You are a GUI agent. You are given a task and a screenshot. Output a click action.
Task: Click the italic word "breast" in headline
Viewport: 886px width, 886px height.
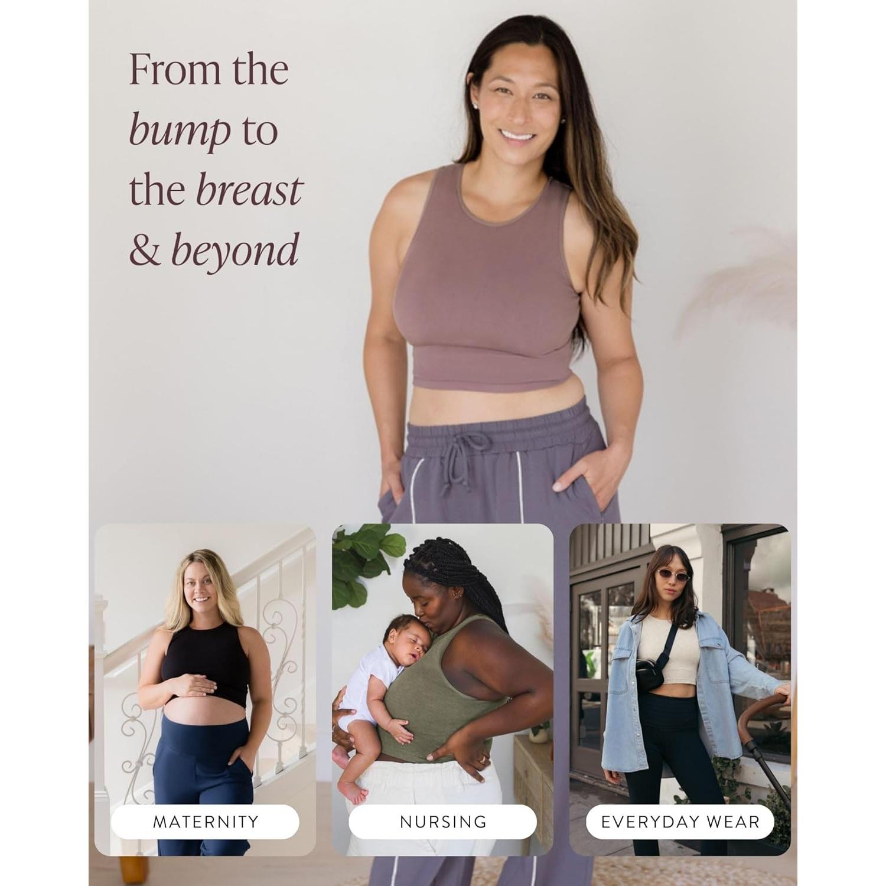click(248, 190)
